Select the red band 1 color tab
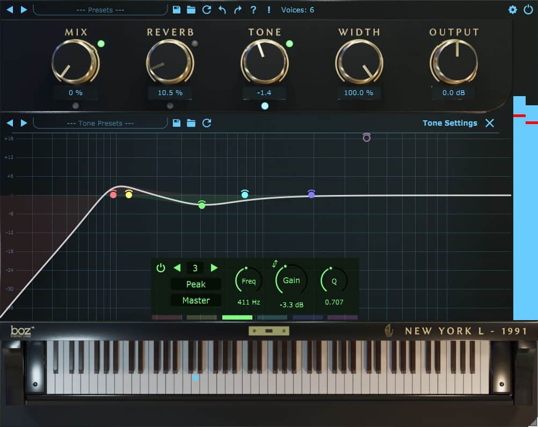 (x=166, y=317)
